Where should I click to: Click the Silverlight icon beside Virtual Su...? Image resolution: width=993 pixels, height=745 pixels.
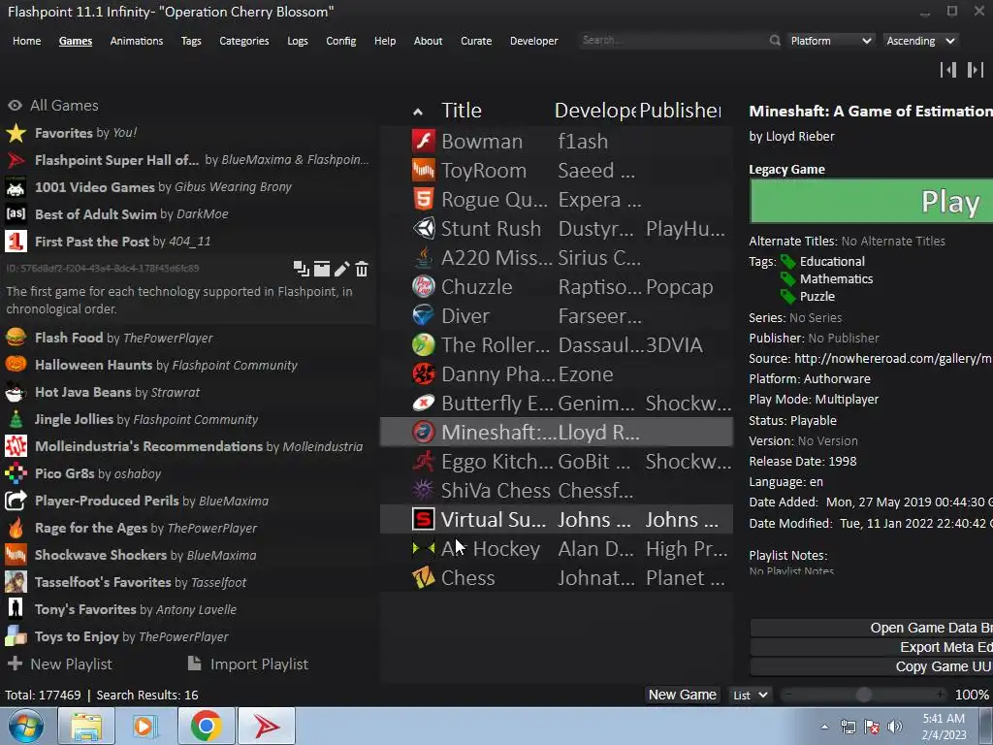pos(423,520)
